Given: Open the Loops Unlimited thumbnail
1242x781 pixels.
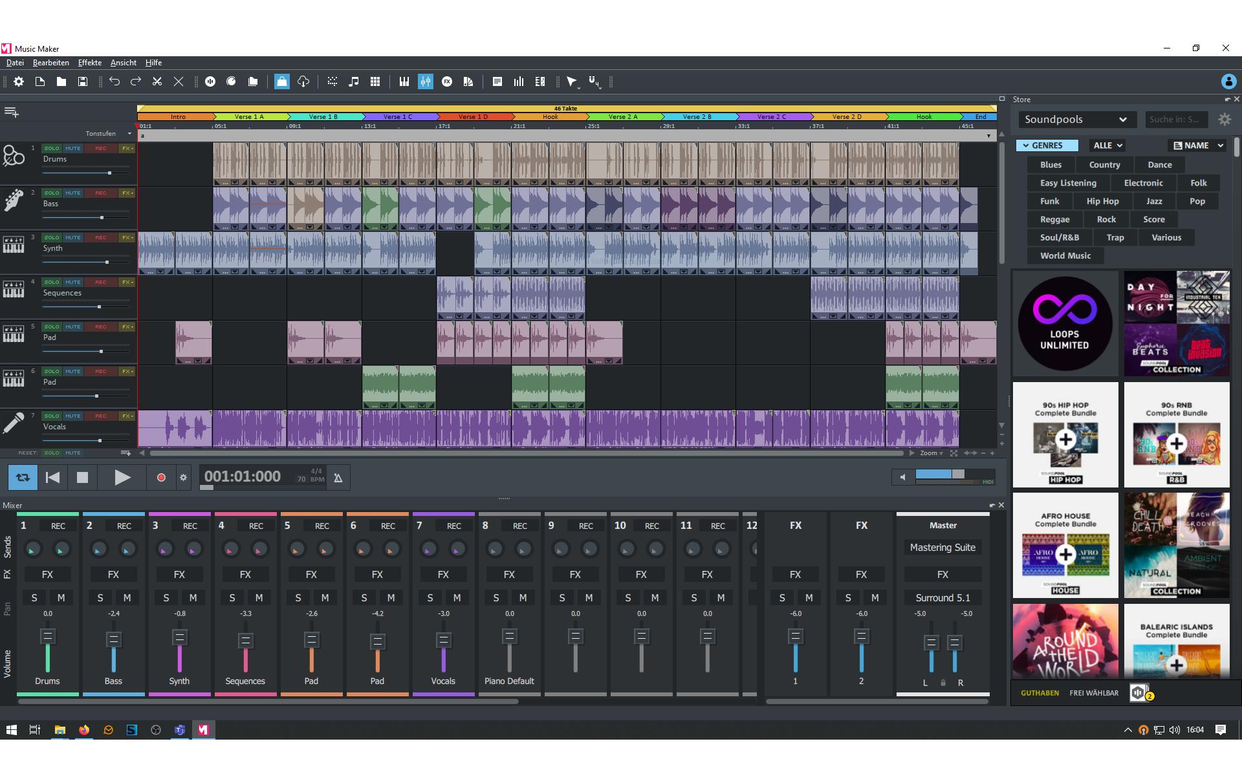Looking at the screenshot, I should [x=1065, y=323].
